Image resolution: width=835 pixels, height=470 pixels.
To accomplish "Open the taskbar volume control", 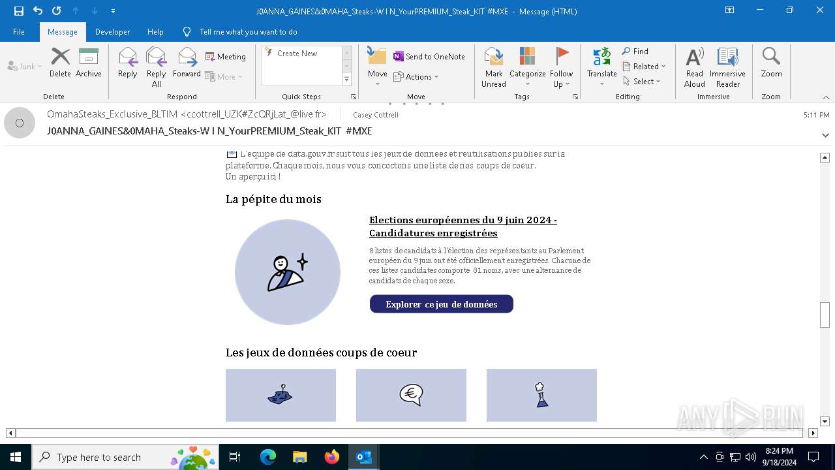I will (x=750, y=457).
